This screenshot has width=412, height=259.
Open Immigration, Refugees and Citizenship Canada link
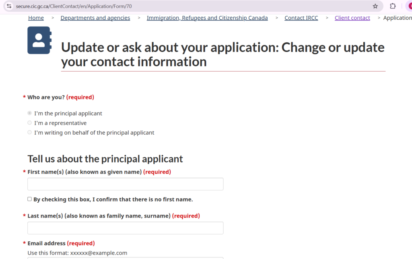click(207, 18)
